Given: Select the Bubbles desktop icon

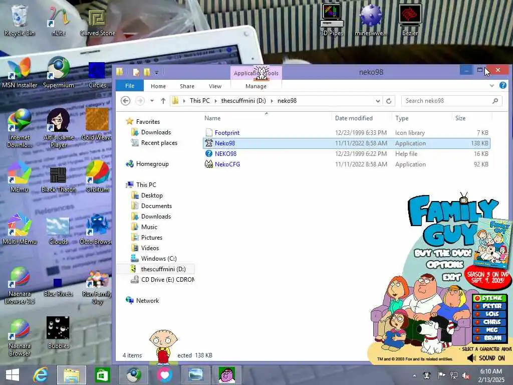Looking at the screenshot, I should [x=58, y=332].
